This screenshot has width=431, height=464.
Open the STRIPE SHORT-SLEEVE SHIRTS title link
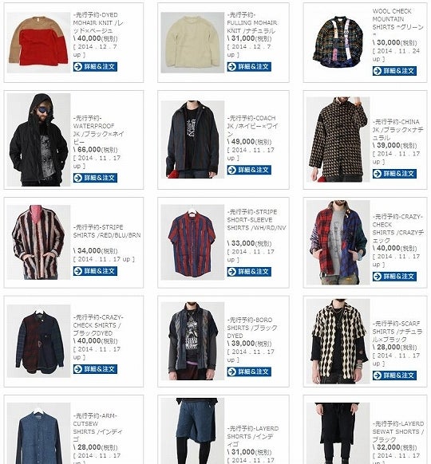tap(256, 220)
